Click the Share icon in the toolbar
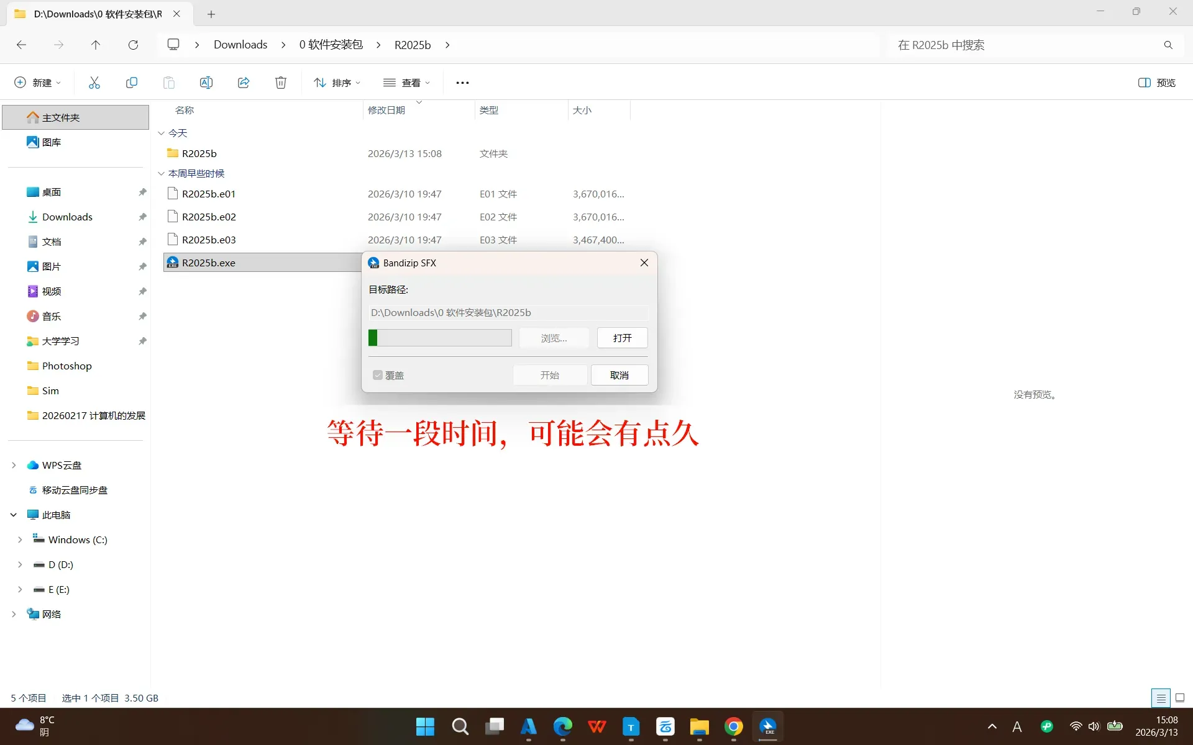 [243, 82]
